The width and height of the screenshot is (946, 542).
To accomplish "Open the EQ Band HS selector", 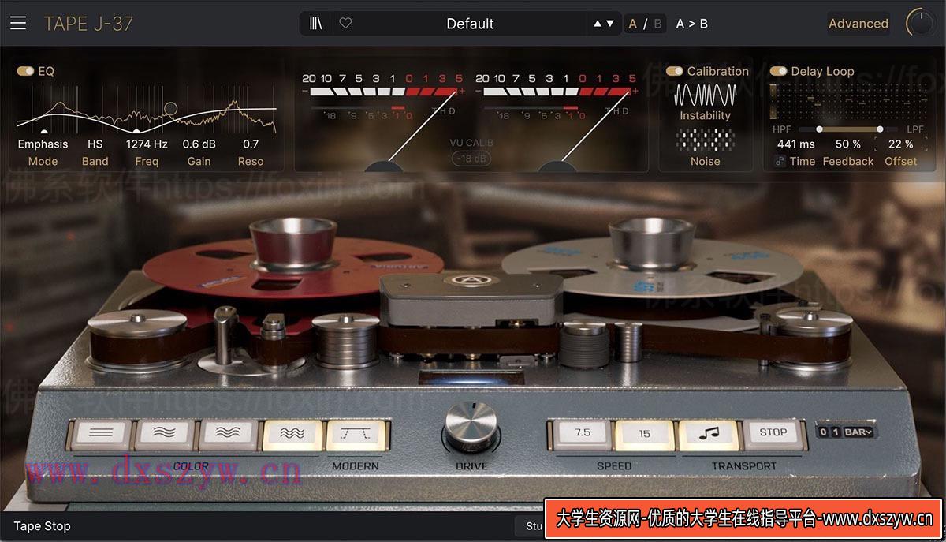I will tap(95, 144).
